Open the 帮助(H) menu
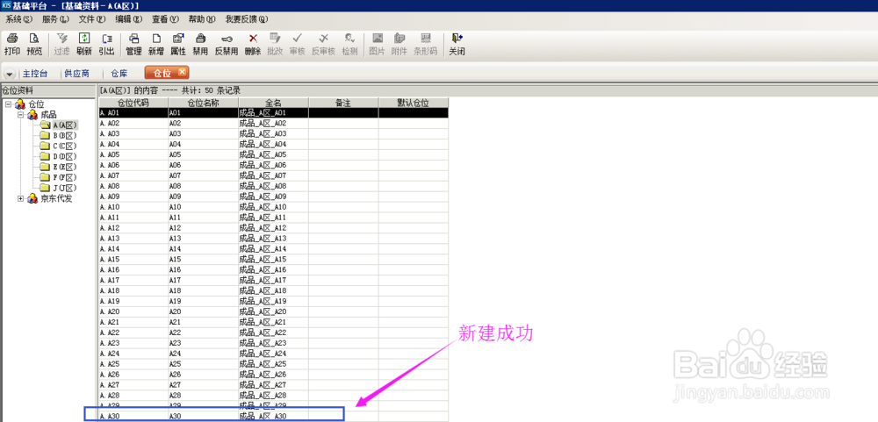Screen dimensions: 878x422 tap(202, 19)
